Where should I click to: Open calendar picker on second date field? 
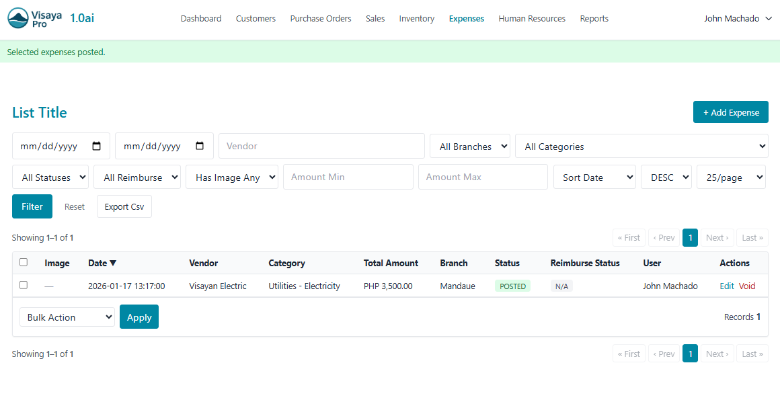pyautogui.click(x=200, y=146)
